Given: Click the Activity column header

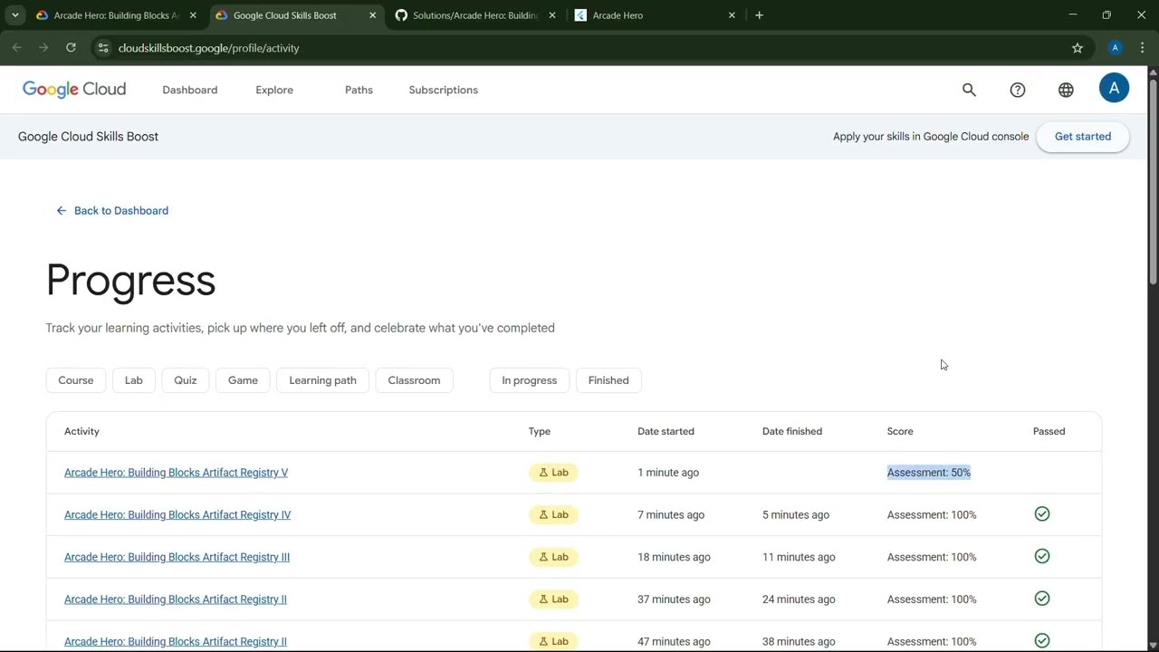Looking at the screenshot, I should click(81, 431).
